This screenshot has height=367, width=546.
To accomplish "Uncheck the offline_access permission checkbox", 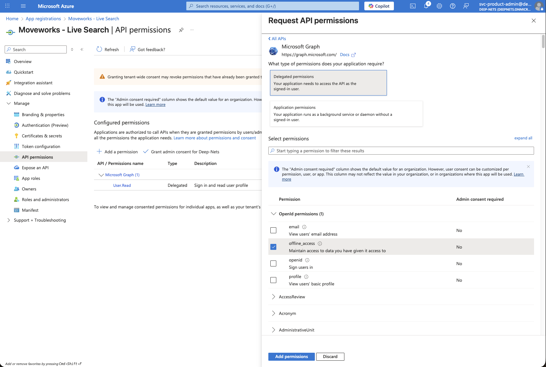I will (273, 247).
